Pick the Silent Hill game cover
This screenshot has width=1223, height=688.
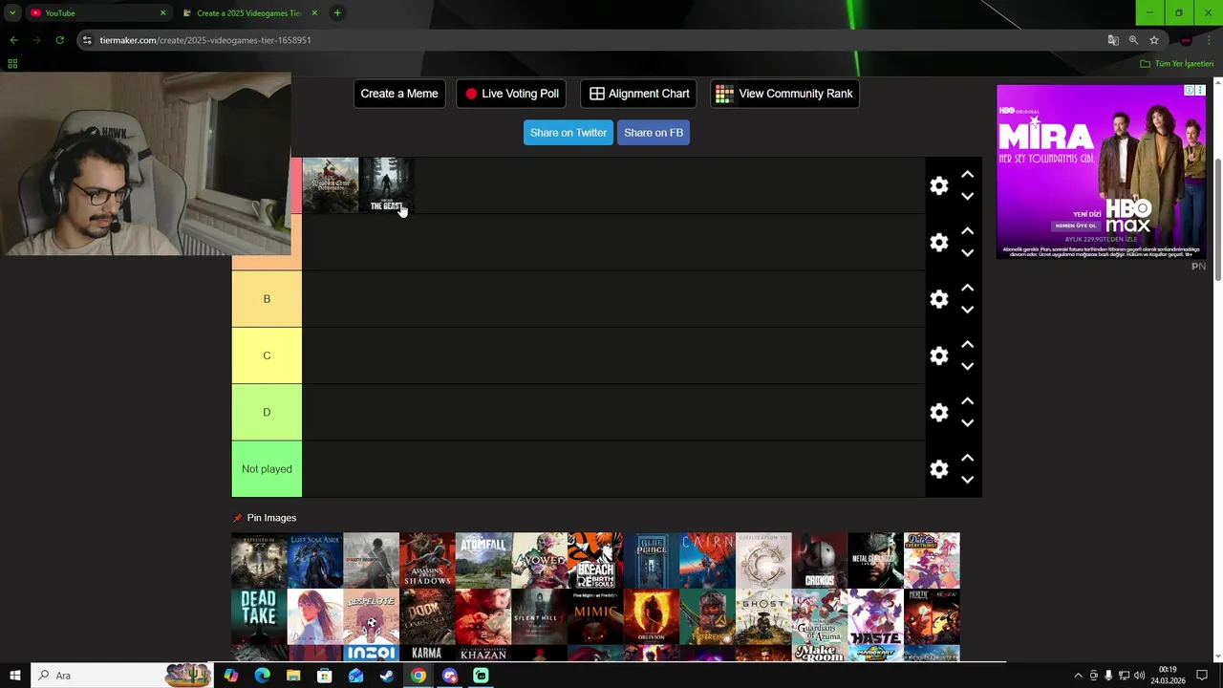(x=540, y=616)
